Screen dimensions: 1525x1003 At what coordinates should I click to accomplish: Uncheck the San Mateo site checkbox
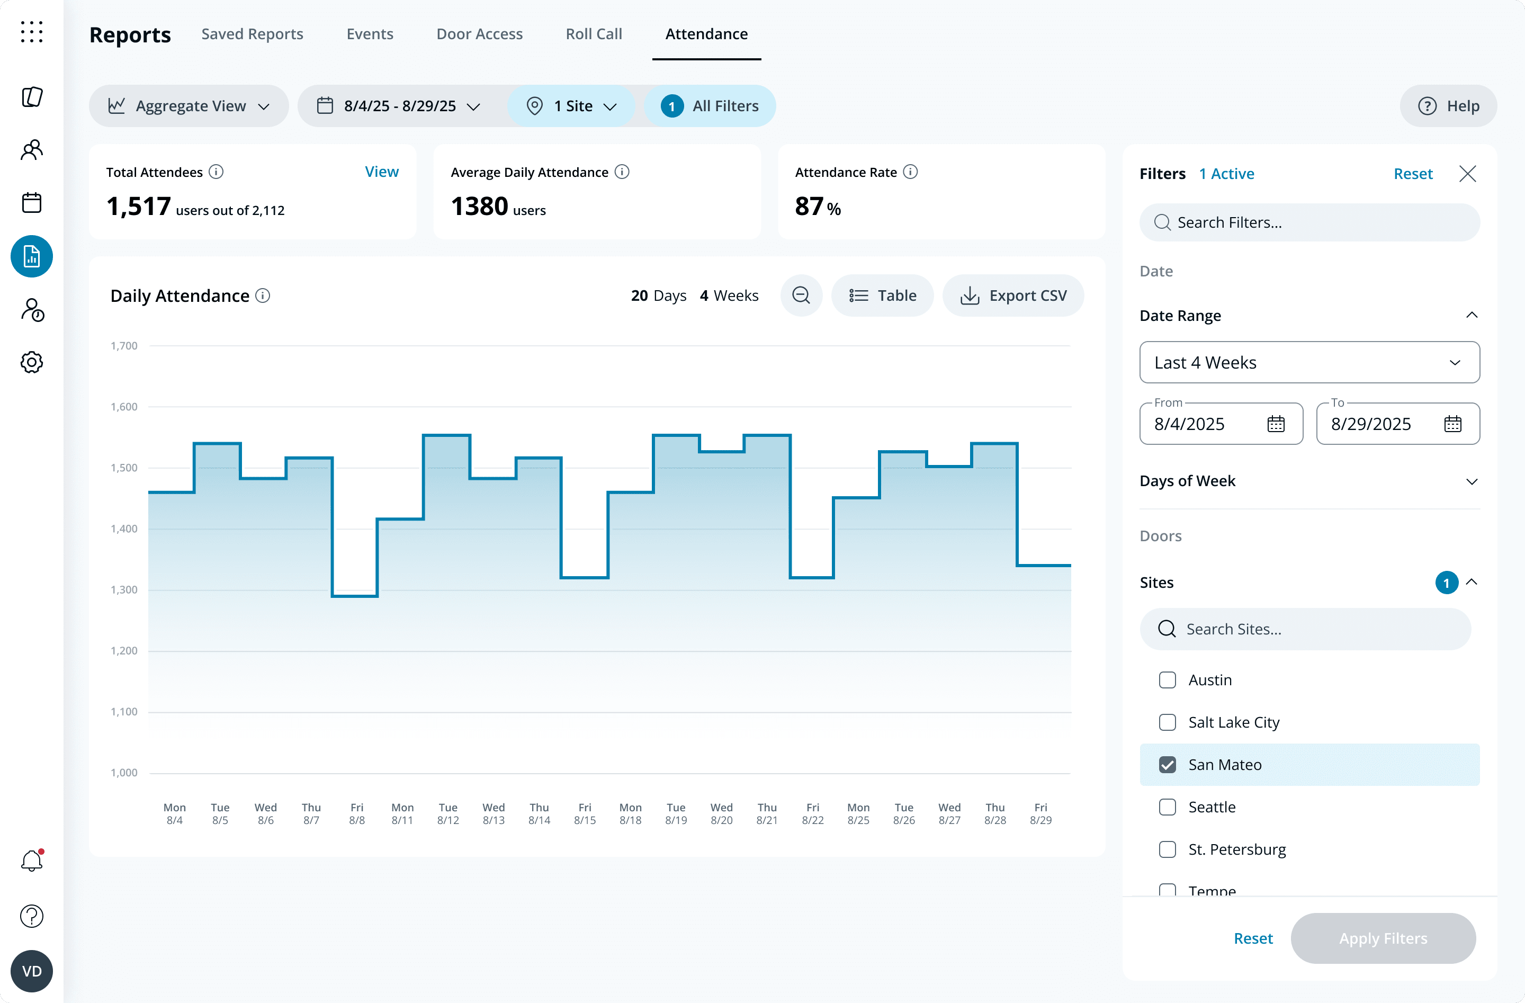coord(1168,765)
